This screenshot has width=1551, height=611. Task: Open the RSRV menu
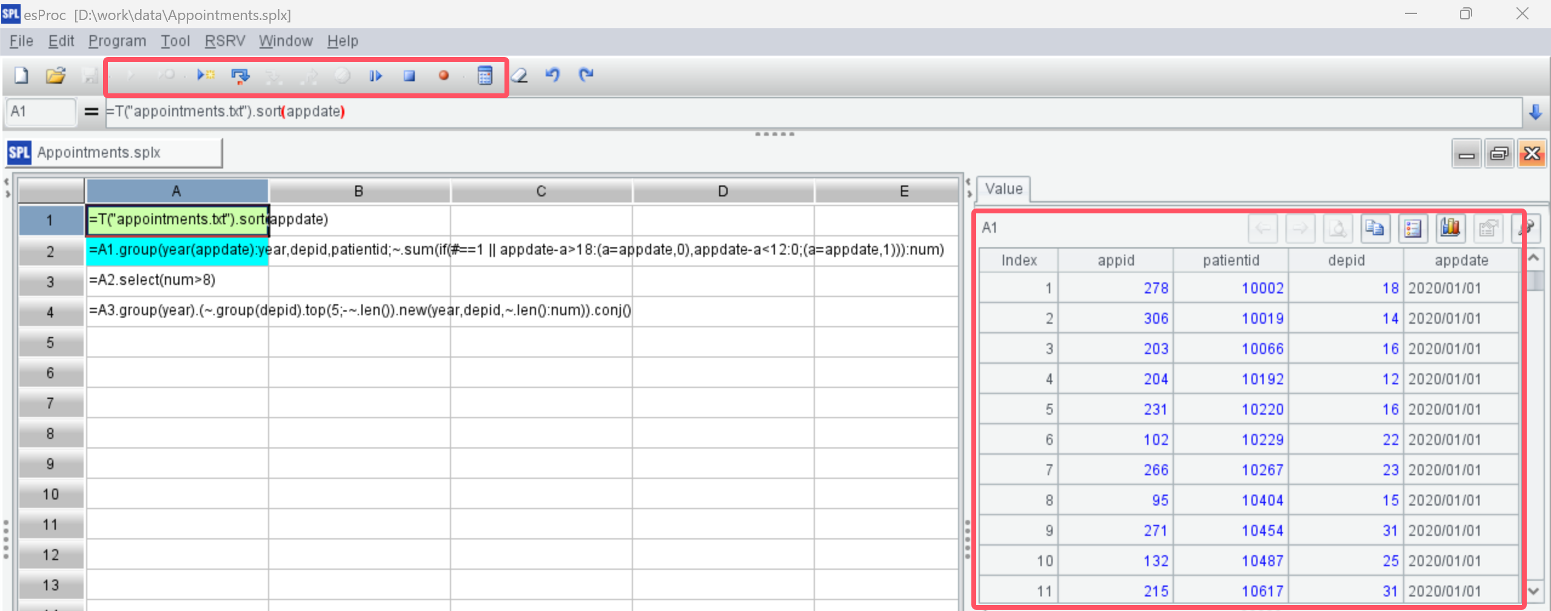(x=224, y=41)
